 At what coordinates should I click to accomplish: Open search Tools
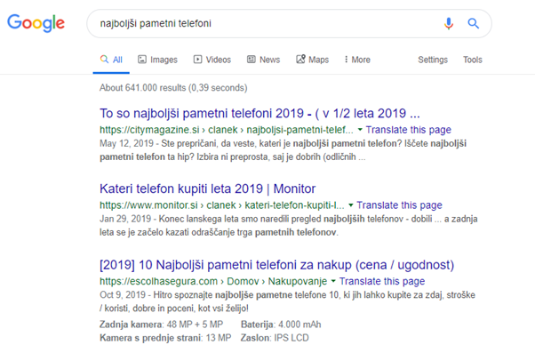[473, 60]
